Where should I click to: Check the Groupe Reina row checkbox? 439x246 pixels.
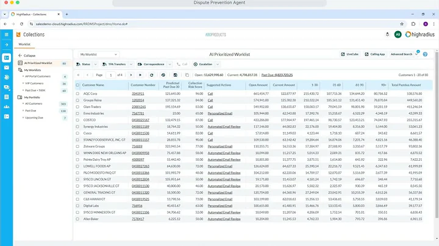[77, 100]
